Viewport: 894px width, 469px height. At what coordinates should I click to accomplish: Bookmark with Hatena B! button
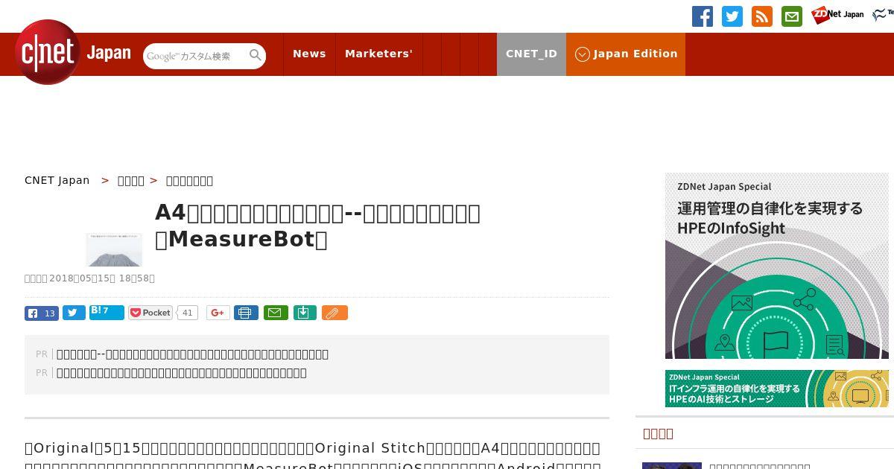pos(107,312)
